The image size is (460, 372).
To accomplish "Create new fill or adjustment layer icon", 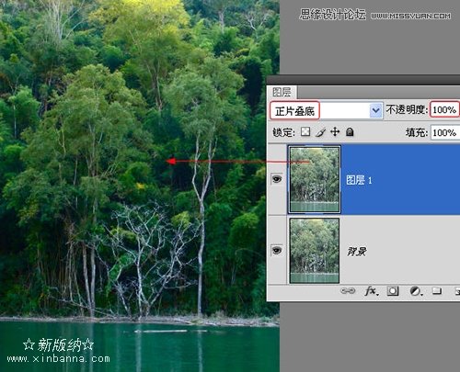I will click(x=416, y=291).
